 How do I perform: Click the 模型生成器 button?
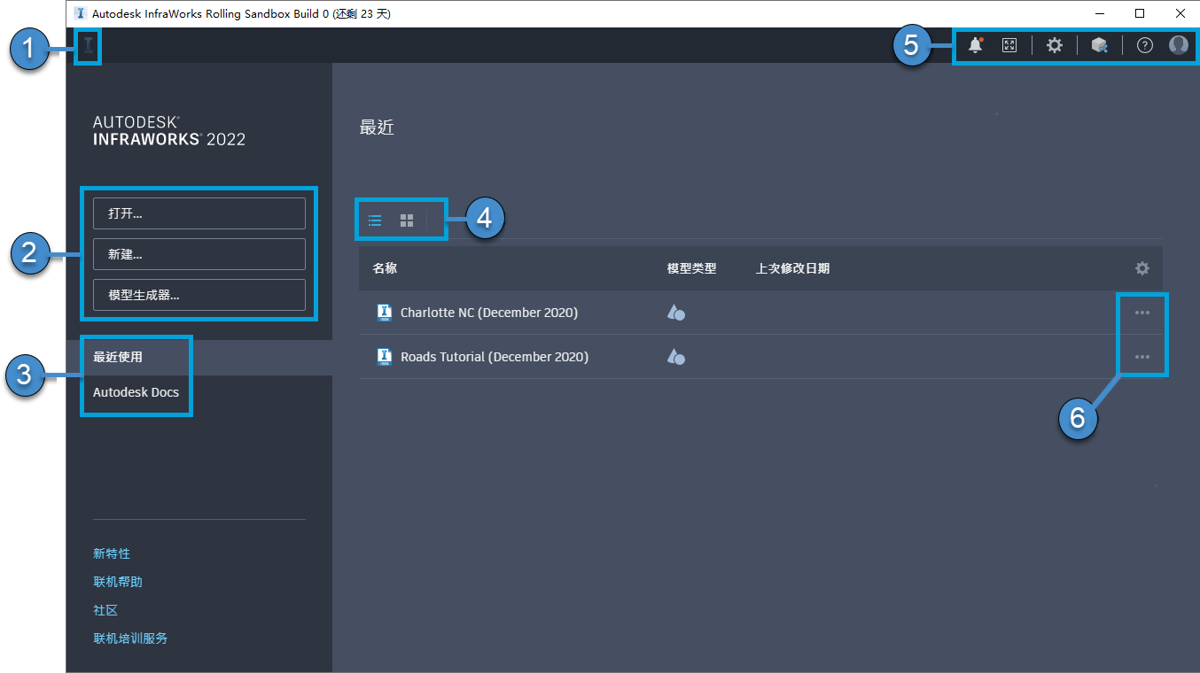tap(199, 294)
